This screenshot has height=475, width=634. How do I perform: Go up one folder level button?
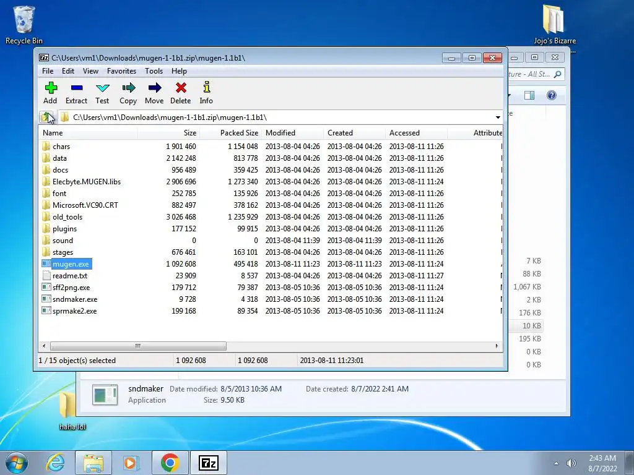tap(46, 118)
